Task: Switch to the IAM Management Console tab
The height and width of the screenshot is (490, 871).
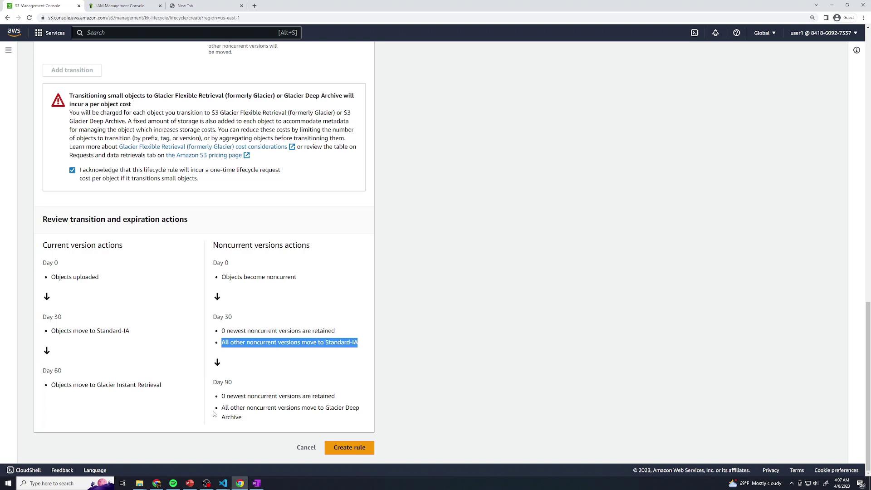Action: [120, 6]
